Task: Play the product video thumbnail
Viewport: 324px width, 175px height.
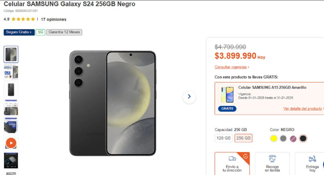Action: point(11,143)
